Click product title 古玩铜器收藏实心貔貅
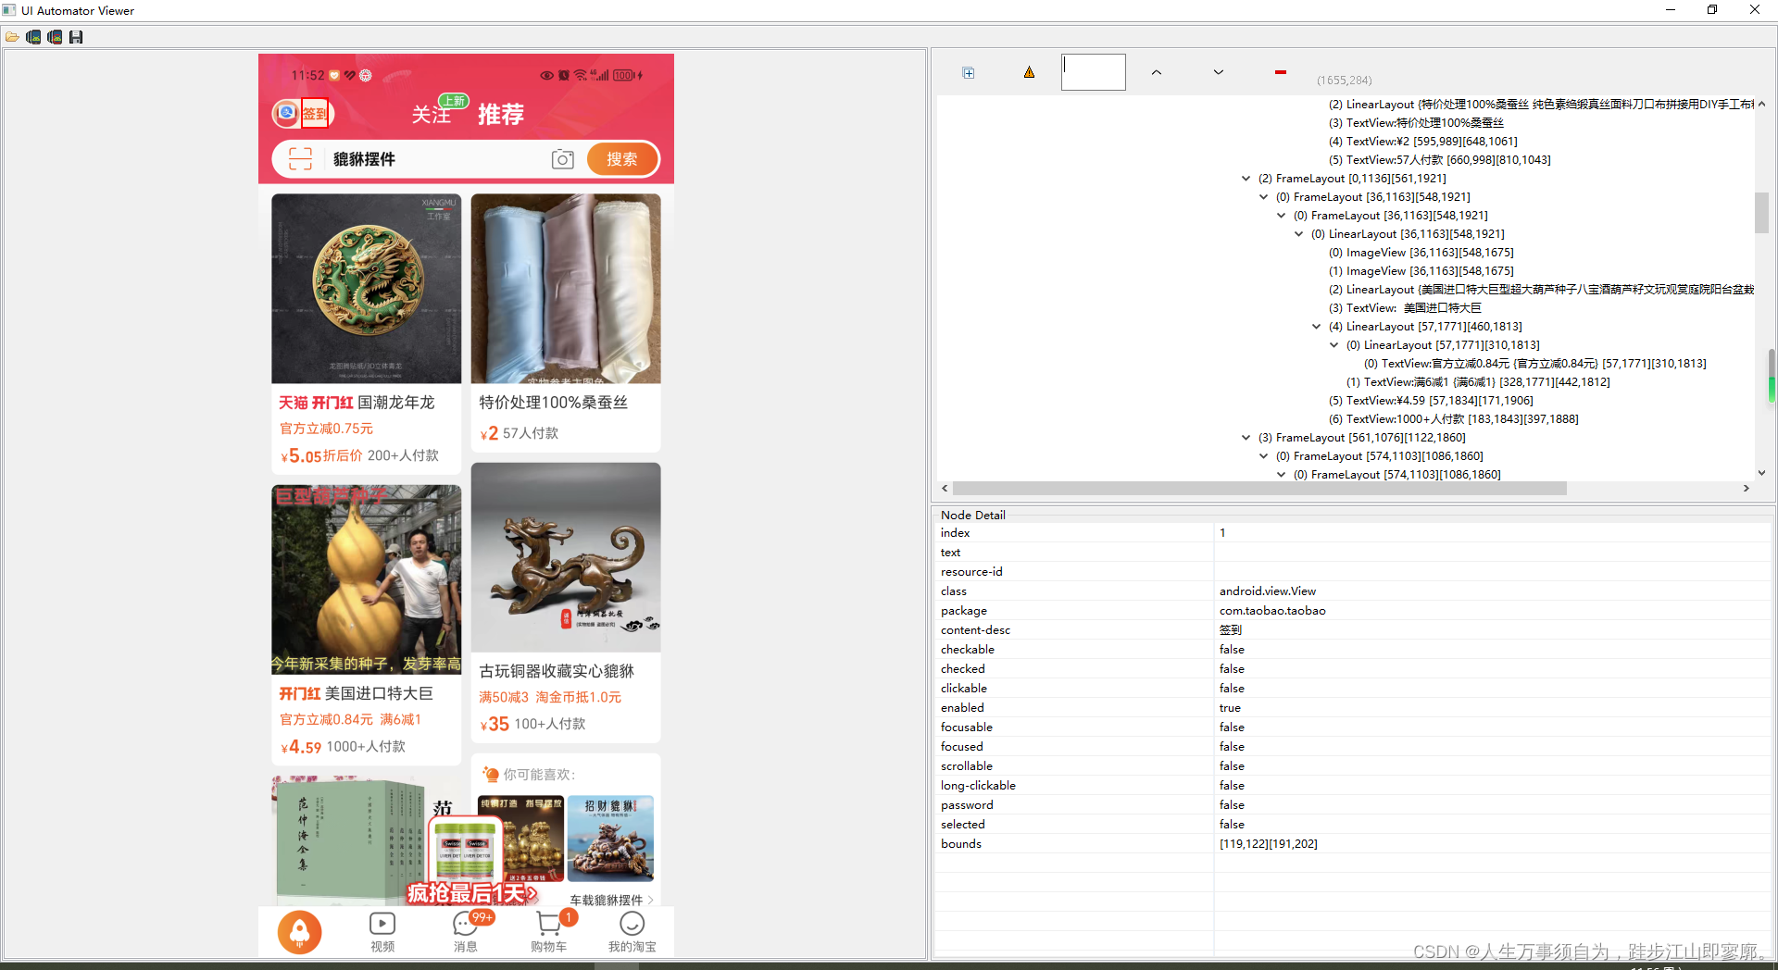 (x=557, y=671)
